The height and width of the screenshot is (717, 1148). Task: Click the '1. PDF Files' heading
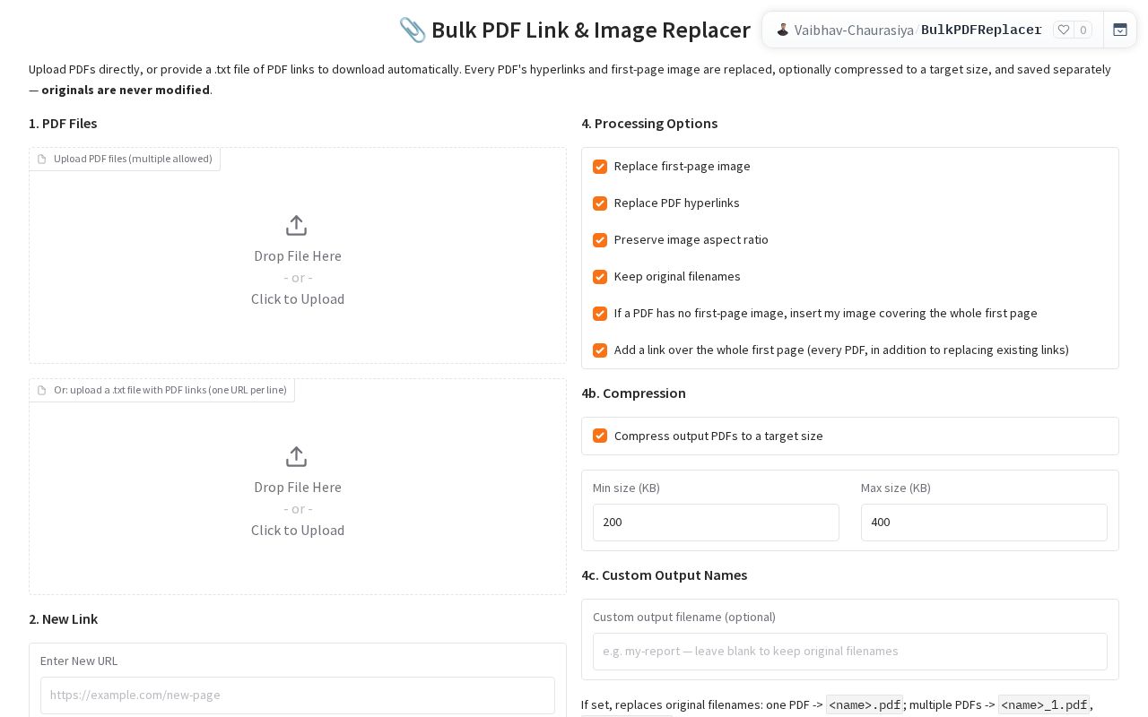63,123
